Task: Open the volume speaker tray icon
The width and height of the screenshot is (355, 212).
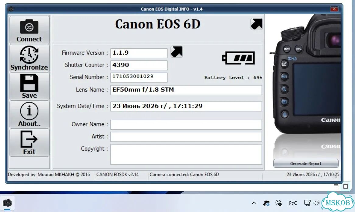Action: click(x=316, y=203)
